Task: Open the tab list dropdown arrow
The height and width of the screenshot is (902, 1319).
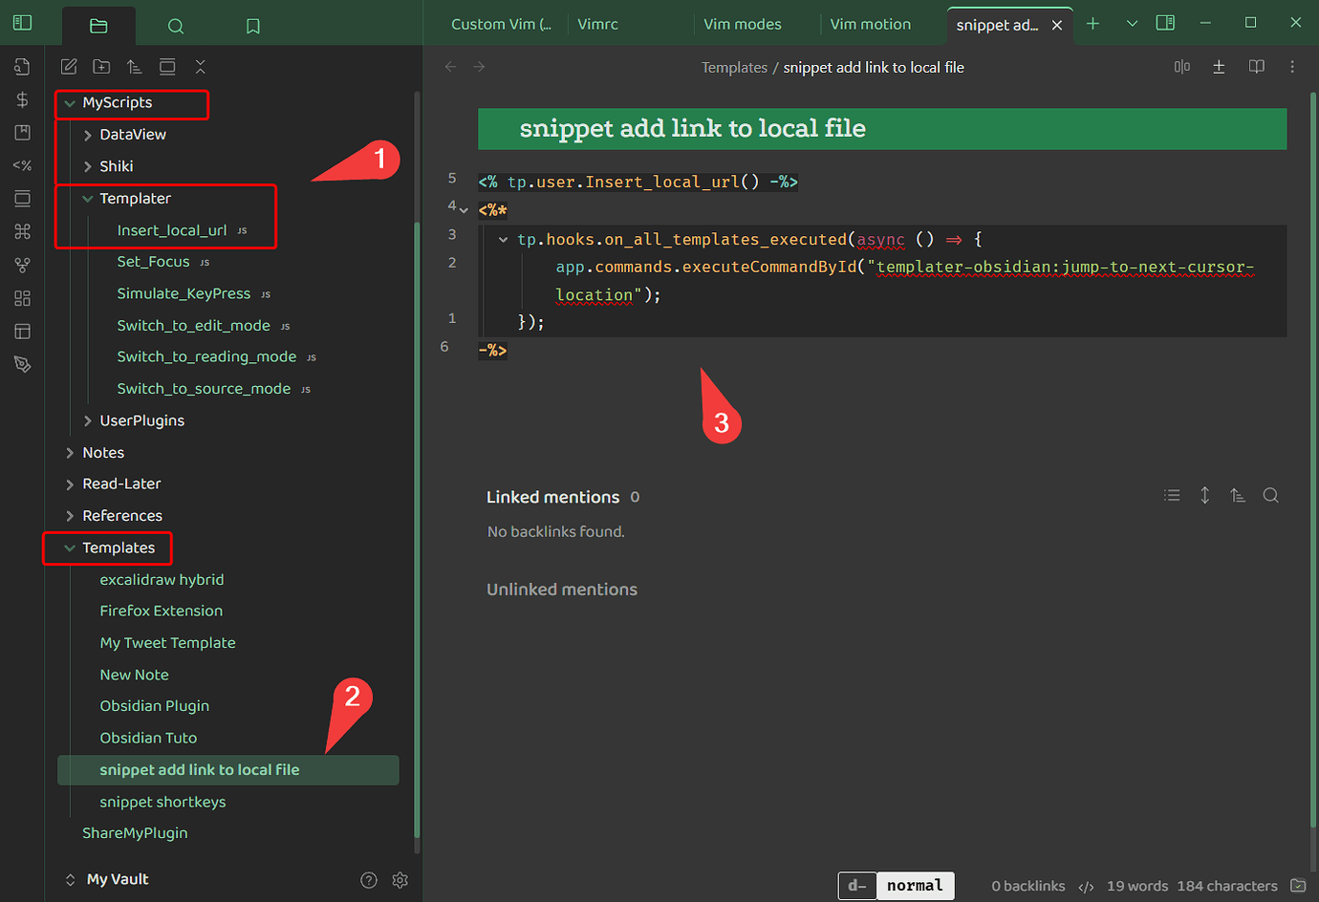Action: [1132, 22]
